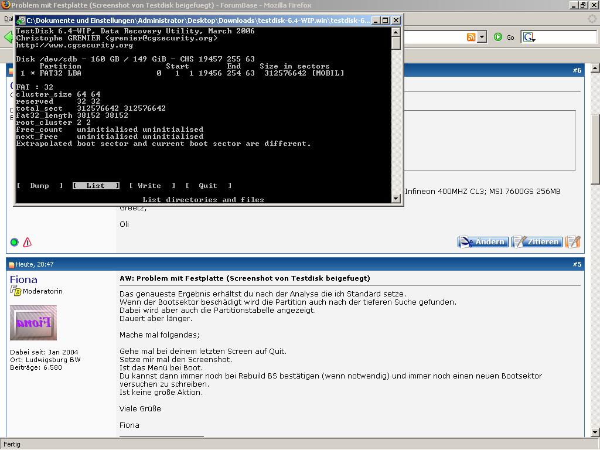Minimize the TestDisk console window
Image resolution: width=600 pixels, height=450 pixels.
376,21
